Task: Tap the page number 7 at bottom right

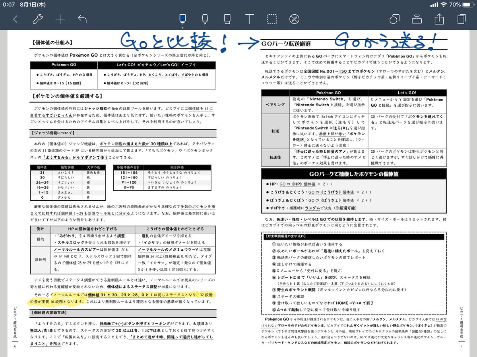Action: [461, 347]
